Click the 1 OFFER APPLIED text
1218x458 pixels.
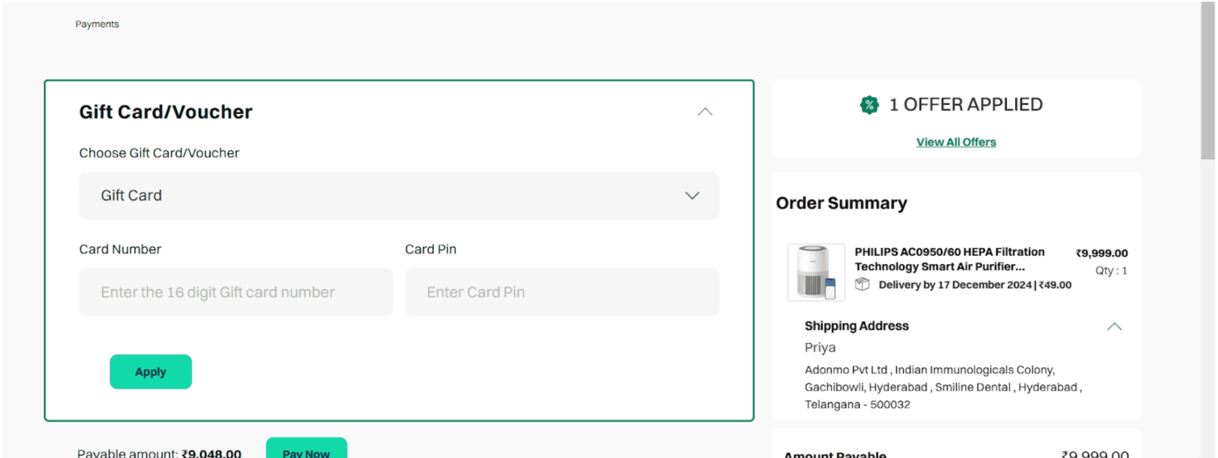tap(965, 105)
